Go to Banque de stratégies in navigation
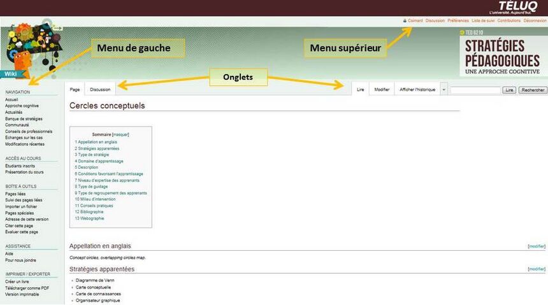Image resolution: width=548 pixels, height=305 pixels. [x=24, y=118]
